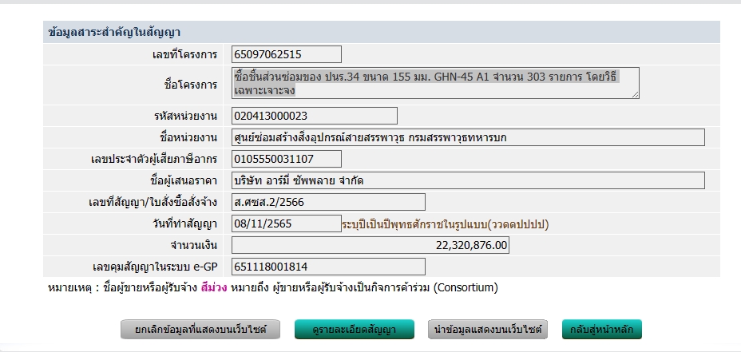
Task: Click the Buddhist-era date format hint text
Action: (445, 223)
